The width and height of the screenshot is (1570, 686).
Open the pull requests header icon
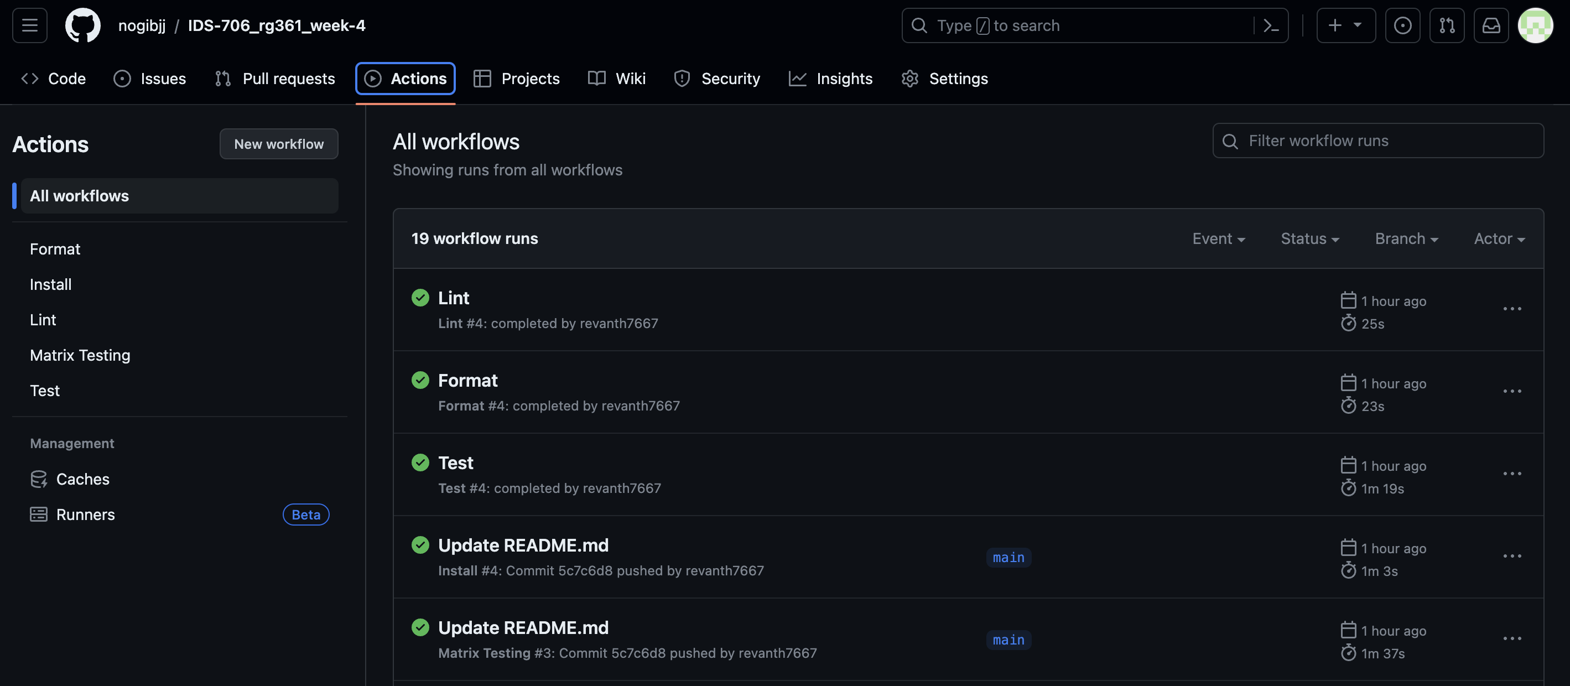tap(1447, 25)
